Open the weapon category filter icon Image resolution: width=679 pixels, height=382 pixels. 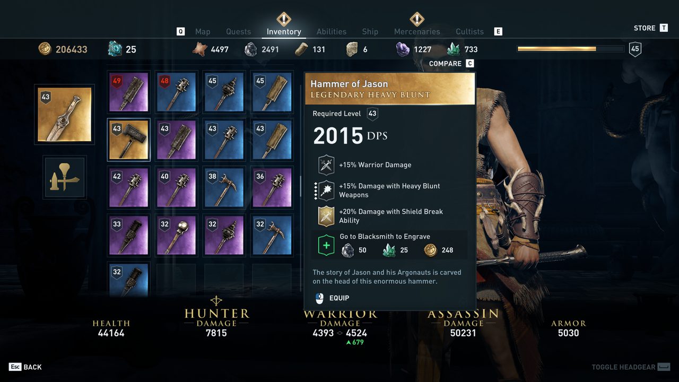[x=65, y=178]
